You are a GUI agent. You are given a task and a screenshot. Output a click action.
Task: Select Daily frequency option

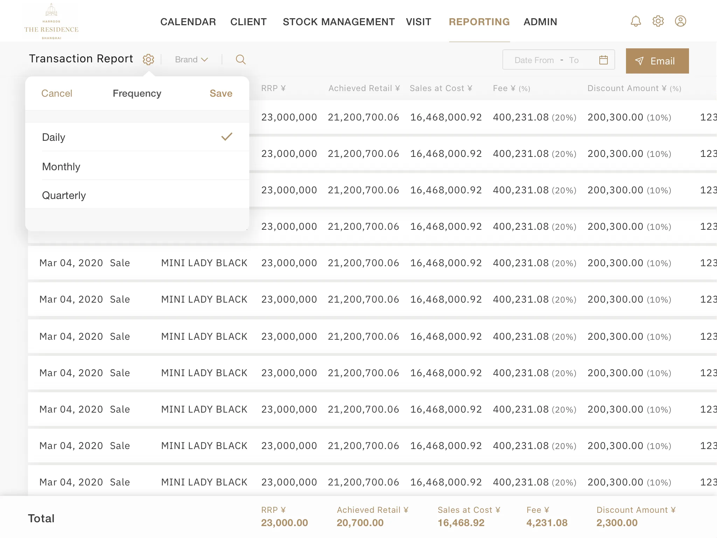click(137, 137)
